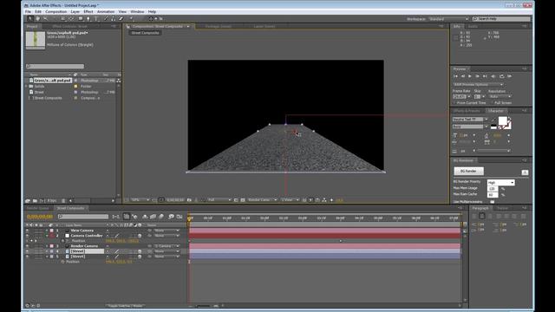Step to next frame in Preview panel
The width and height of the screenshot is (555, 312).
pos(478,76)
